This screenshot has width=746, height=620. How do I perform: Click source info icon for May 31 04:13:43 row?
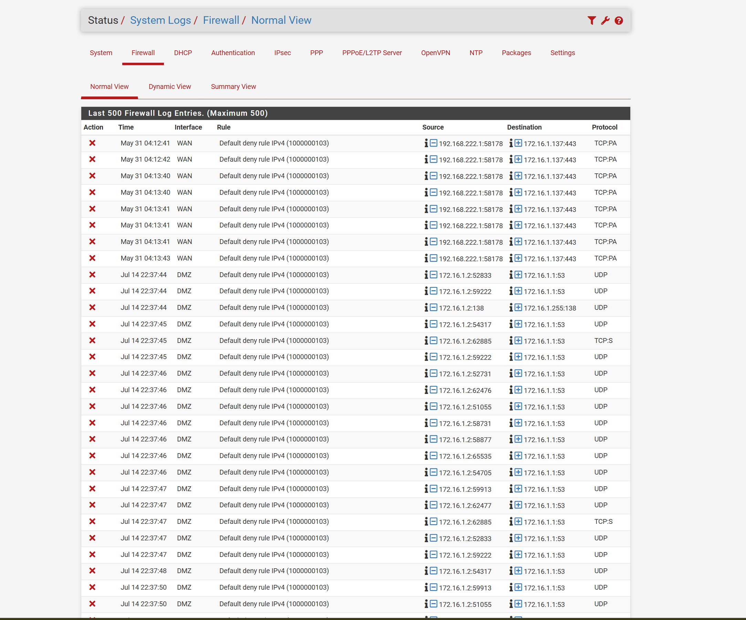click(x=426, y=258)
